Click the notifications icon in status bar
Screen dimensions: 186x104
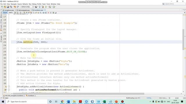coord(169,98)
